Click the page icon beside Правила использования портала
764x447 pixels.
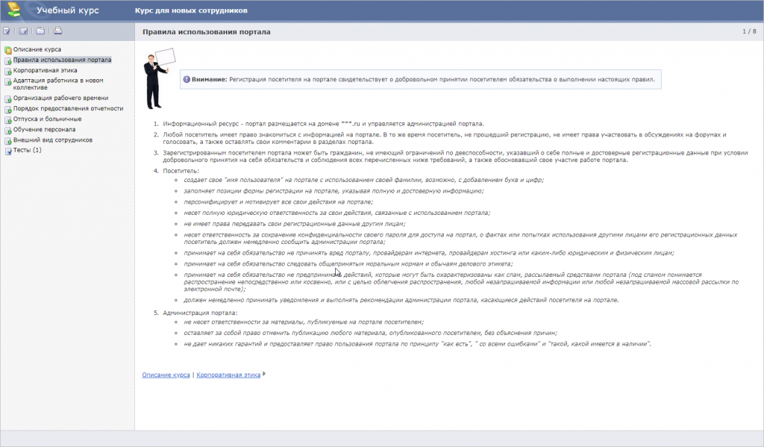point(7,60)
